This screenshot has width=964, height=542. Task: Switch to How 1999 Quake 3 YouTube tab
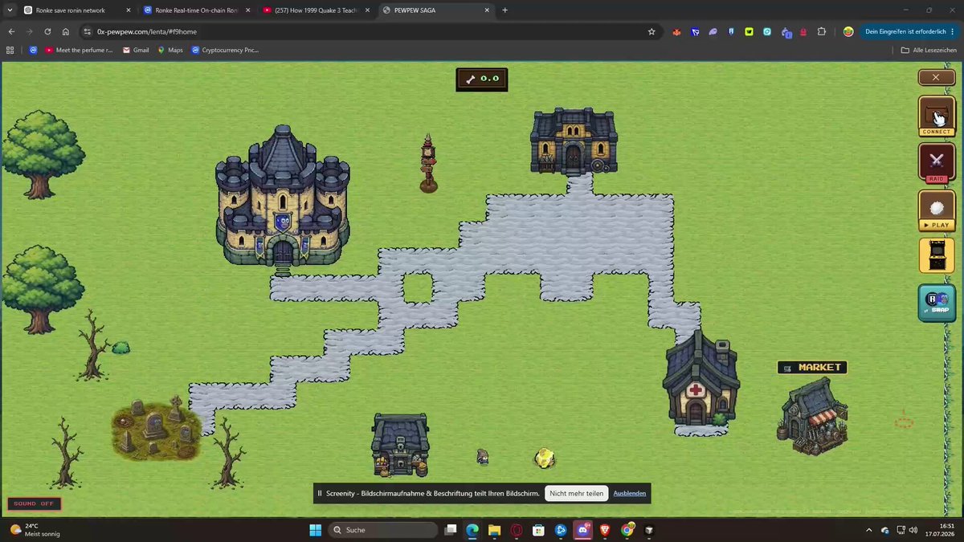click(x=316, y=10)
